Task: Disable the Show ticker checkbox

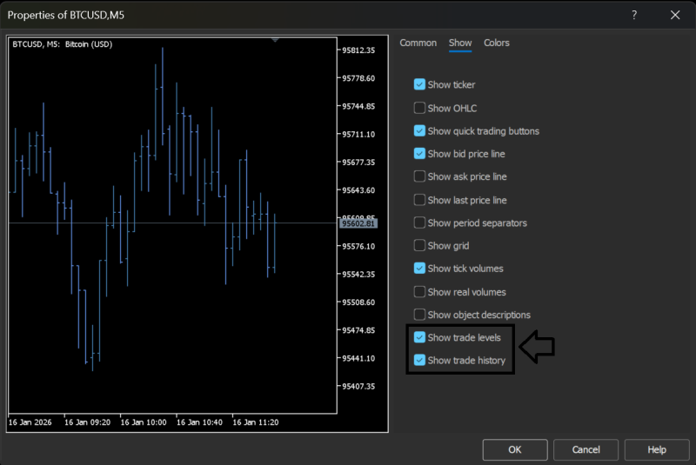Action: point(420,85)
